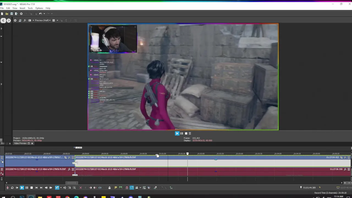The width and height of the screenshot is (352, 198).
Task: Click the Record microphone button in the transport bar
Action: pos(7,188)
